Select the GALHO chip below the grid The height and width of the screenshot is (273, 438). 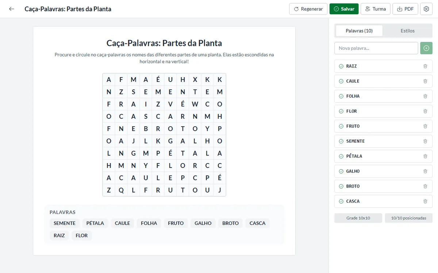203,223
